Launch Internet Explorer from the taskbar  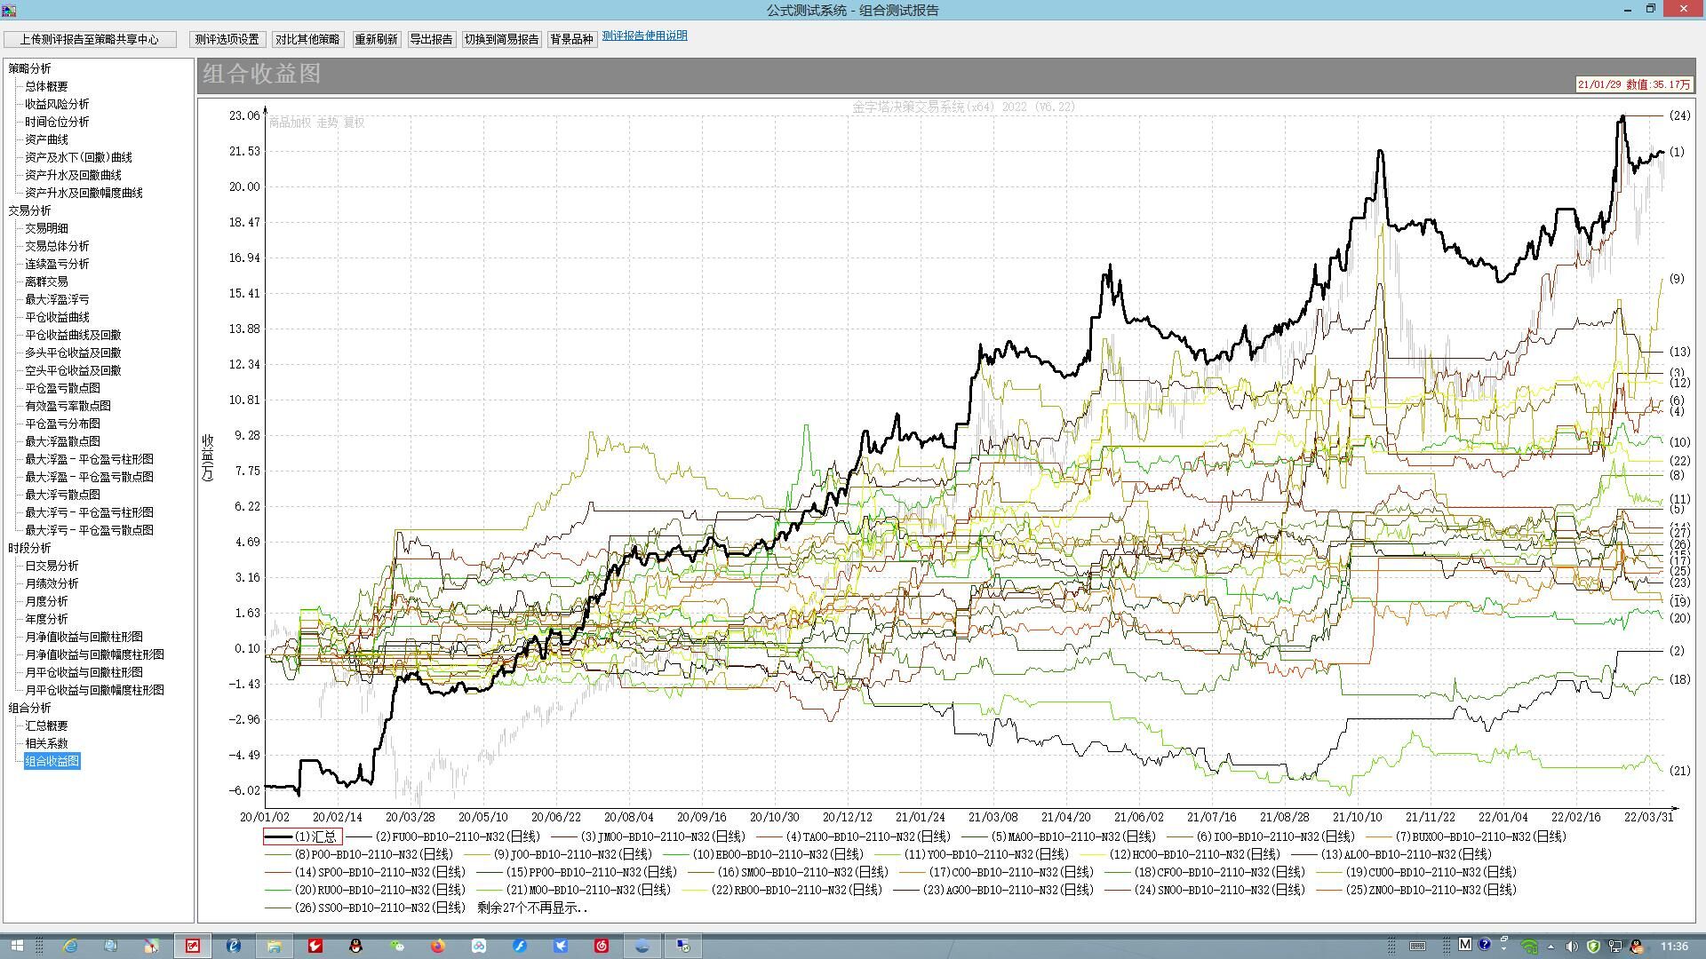coord(70,946)
